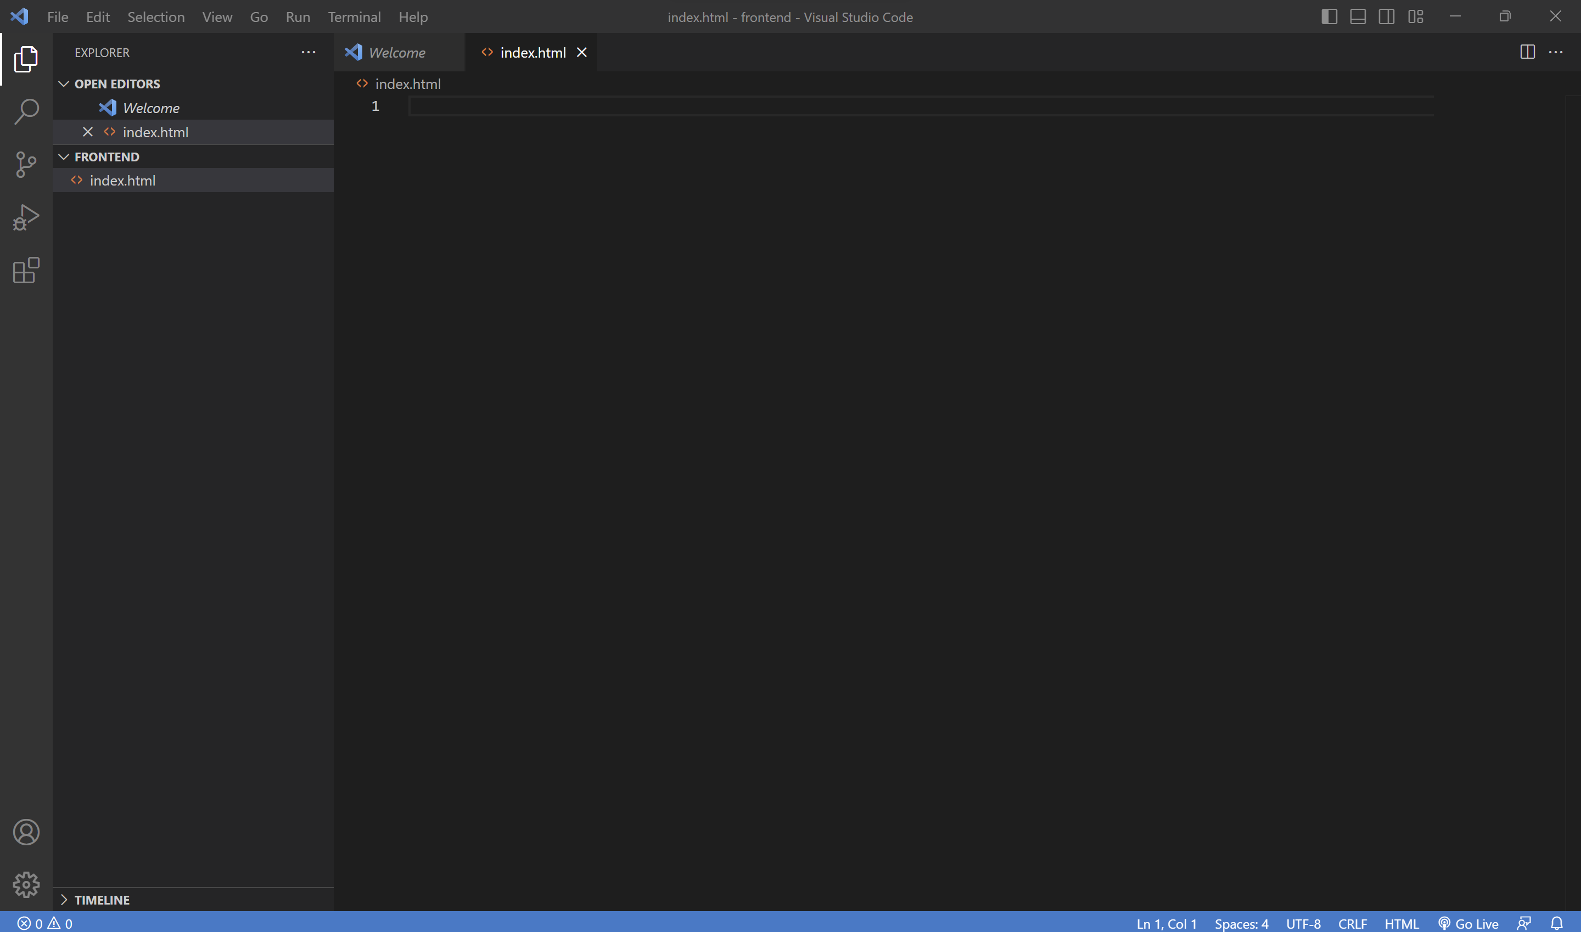1581x932 pixels.
Task: Click Go Live in status bar
Action: [1468, 923]
